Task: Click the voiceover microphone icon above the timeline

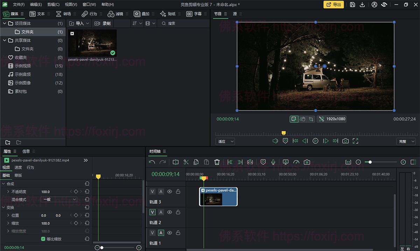Action: click(273, 162)
